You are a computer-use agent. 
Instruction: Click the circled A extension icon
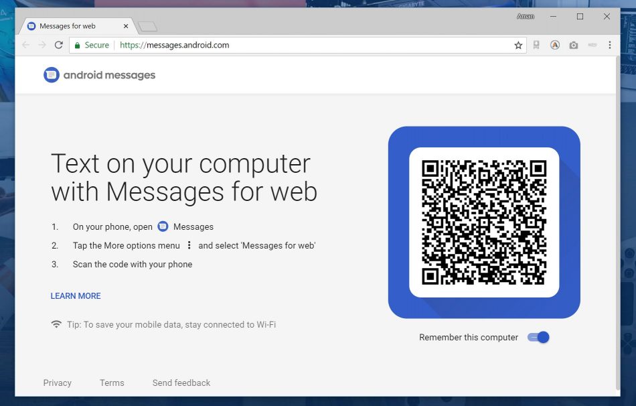tap(555, 45)
